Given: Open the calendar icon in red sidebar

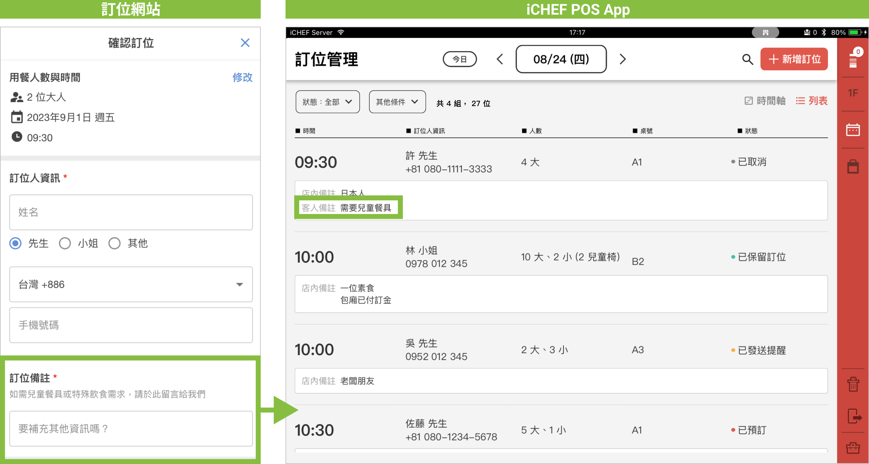Looking at the screenshot, I should point(853,130).
